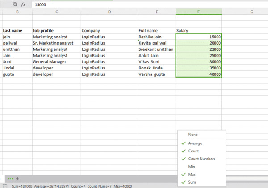The width and height of the screenshot is (268, 188).
Task: Toggle the Max option
Action: pos(202,174)
